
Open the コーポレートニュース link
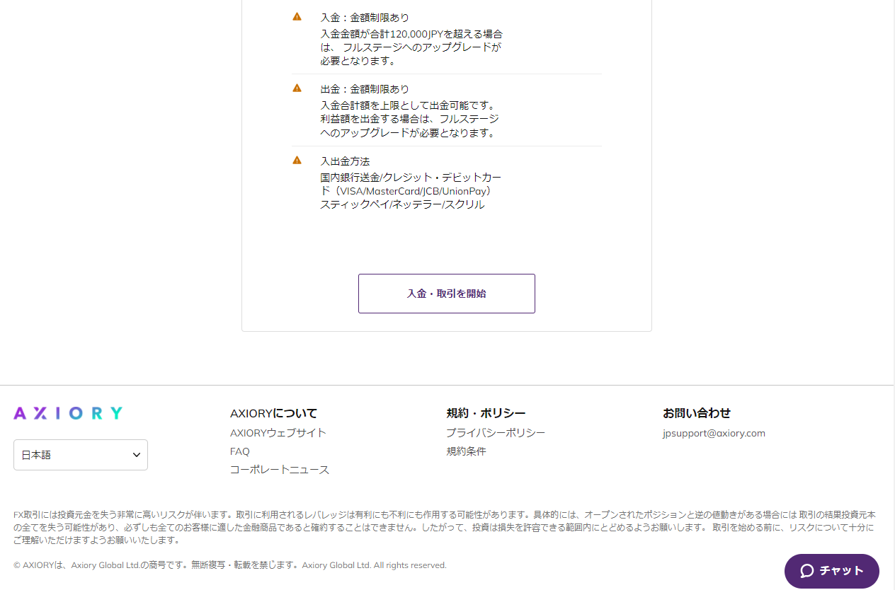pos(280,470)
